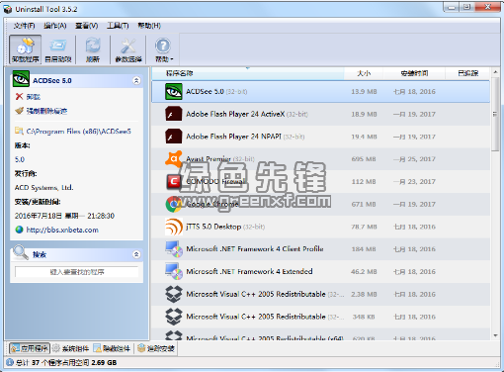Click the Visual C++ 2005 Redistributable 348 KB icon
Screen dimensions: 504x372
point(174,317)
